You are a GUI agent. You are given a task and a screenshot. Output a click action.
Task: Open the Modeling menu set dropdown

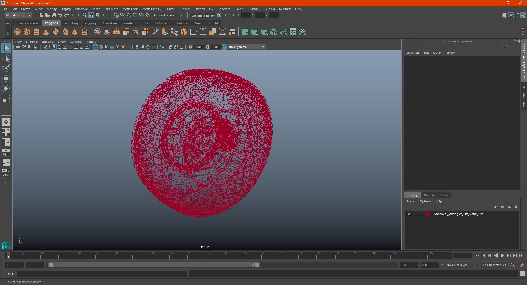(18, 15)
